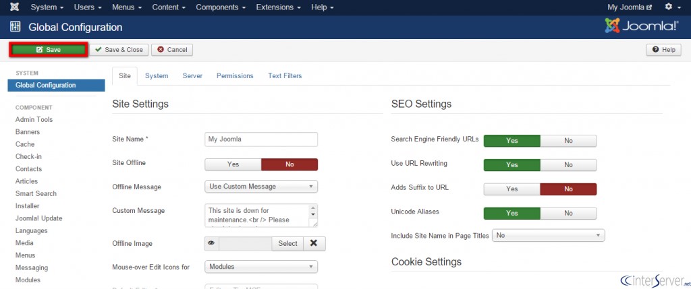Switch to the System tab

(x=157, y=75)
